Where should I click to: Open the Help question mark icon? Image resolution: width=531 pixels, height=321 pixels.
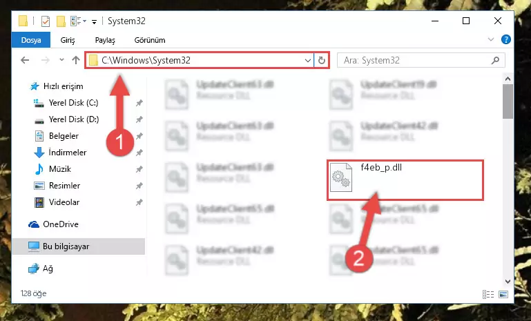pos(506,39)
